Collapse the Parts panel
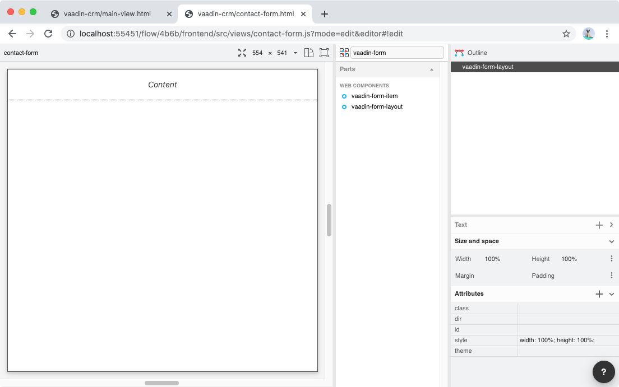Image resolution: width=619 pixels, height=387 pixels. 432,69
